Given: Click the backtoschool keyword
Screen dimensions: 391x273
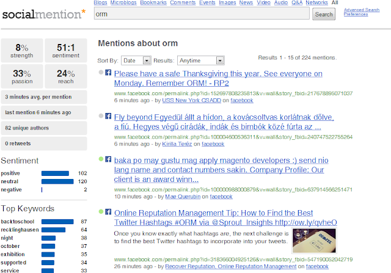Looking at the screenshot, I should point(18,222).
